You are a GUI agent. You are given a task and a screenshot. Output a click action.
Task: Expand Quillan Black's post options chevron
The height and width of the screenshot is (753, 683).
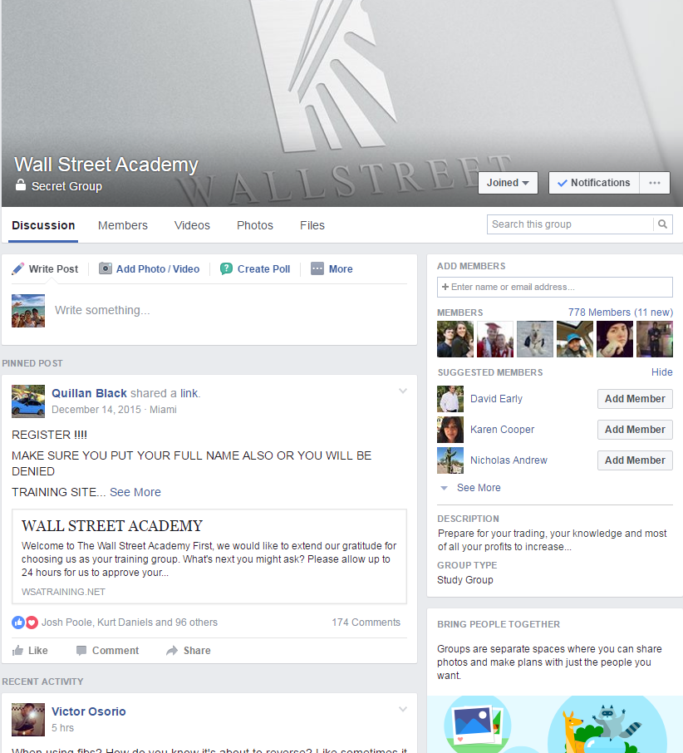[x=403, y=391]
